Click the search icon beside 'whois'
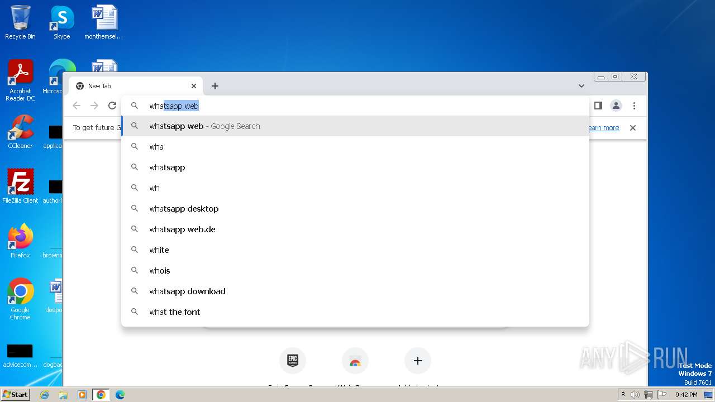 pyautogui.click(x=135, y=270)
